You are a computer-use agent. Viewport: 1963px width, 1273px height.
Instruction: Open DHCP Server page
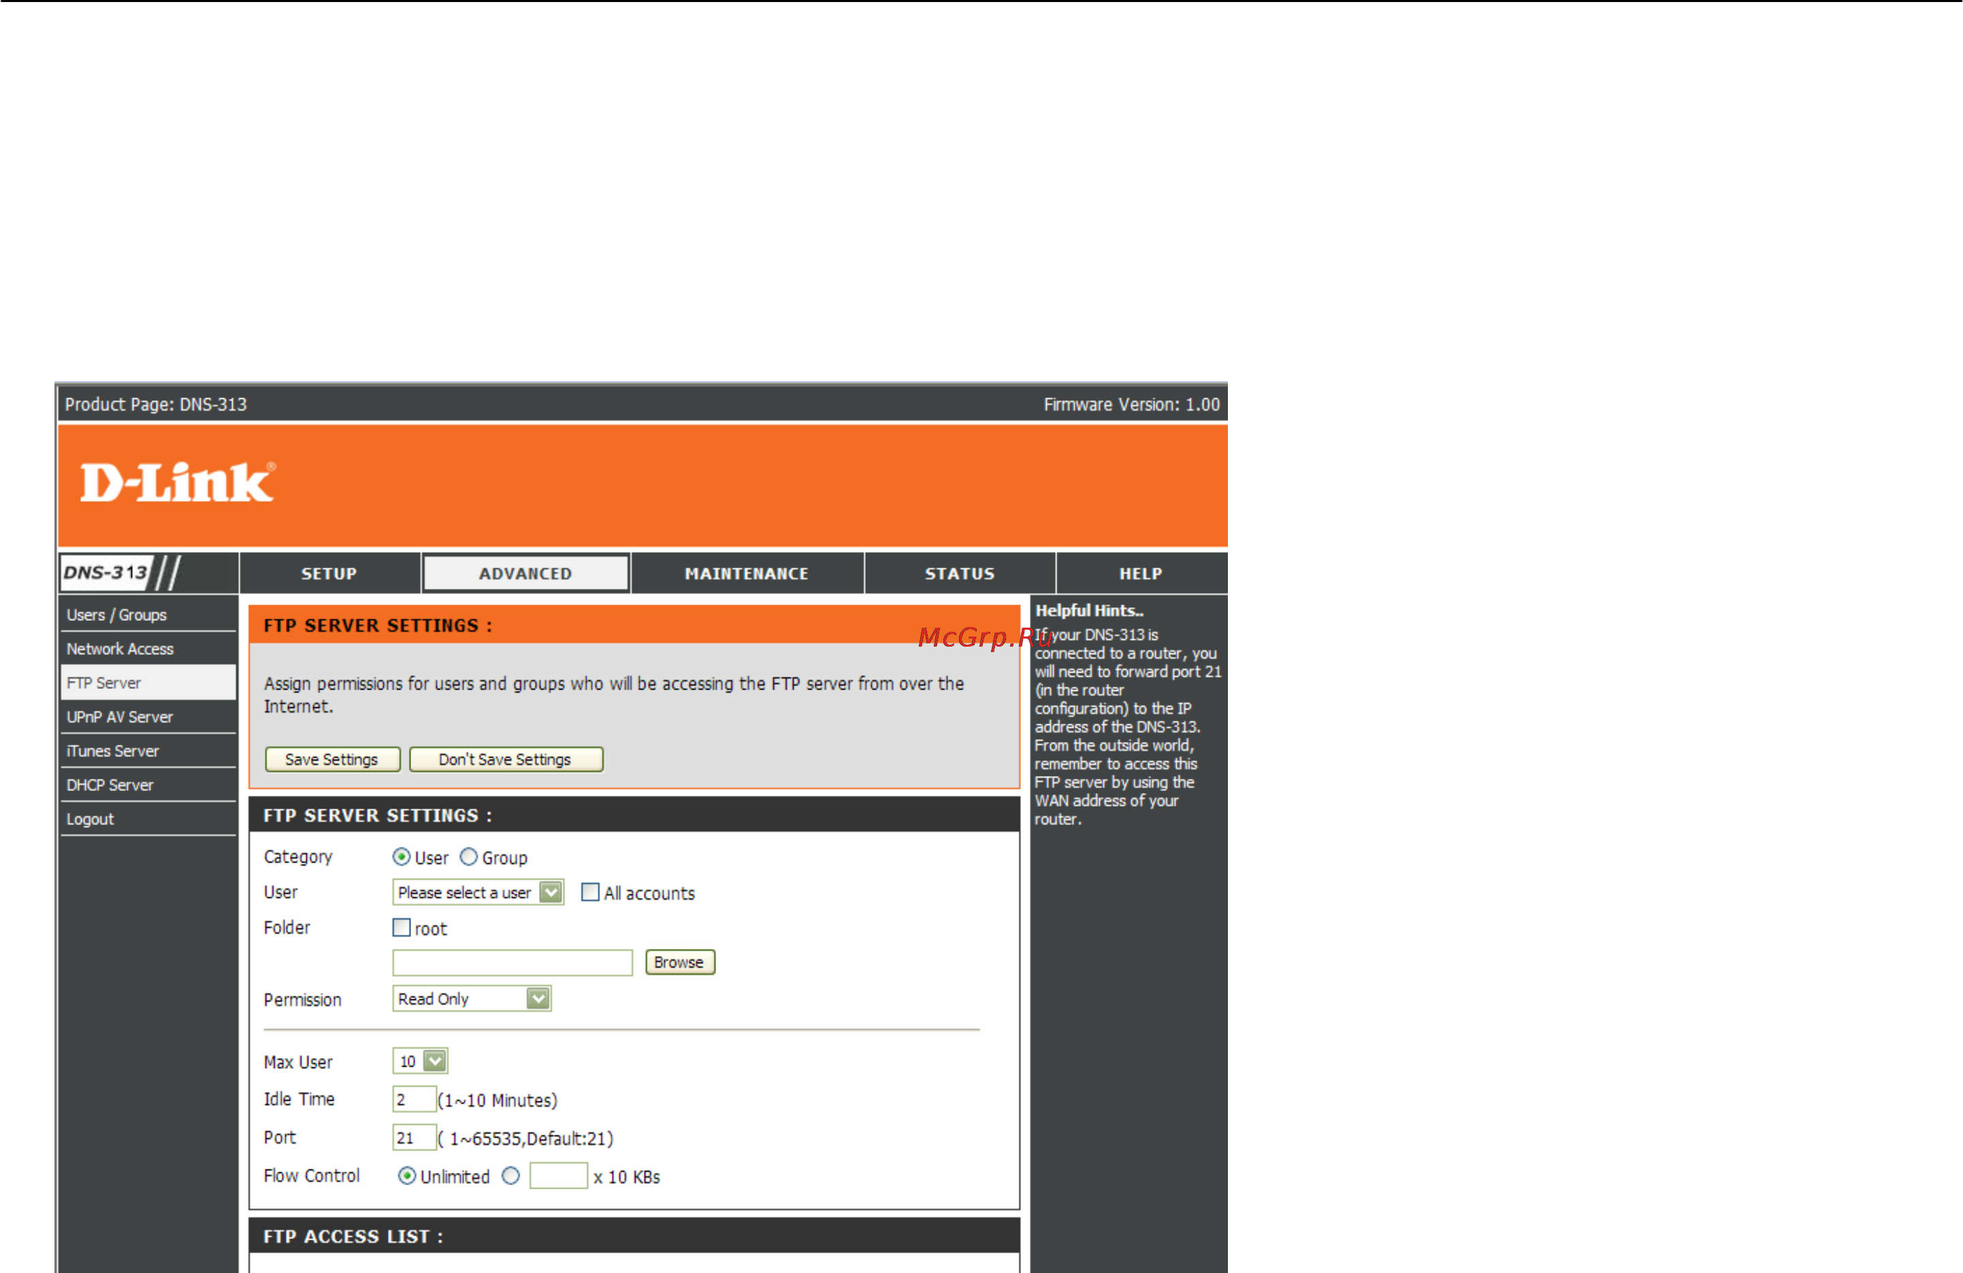click(x=148, y=786)
